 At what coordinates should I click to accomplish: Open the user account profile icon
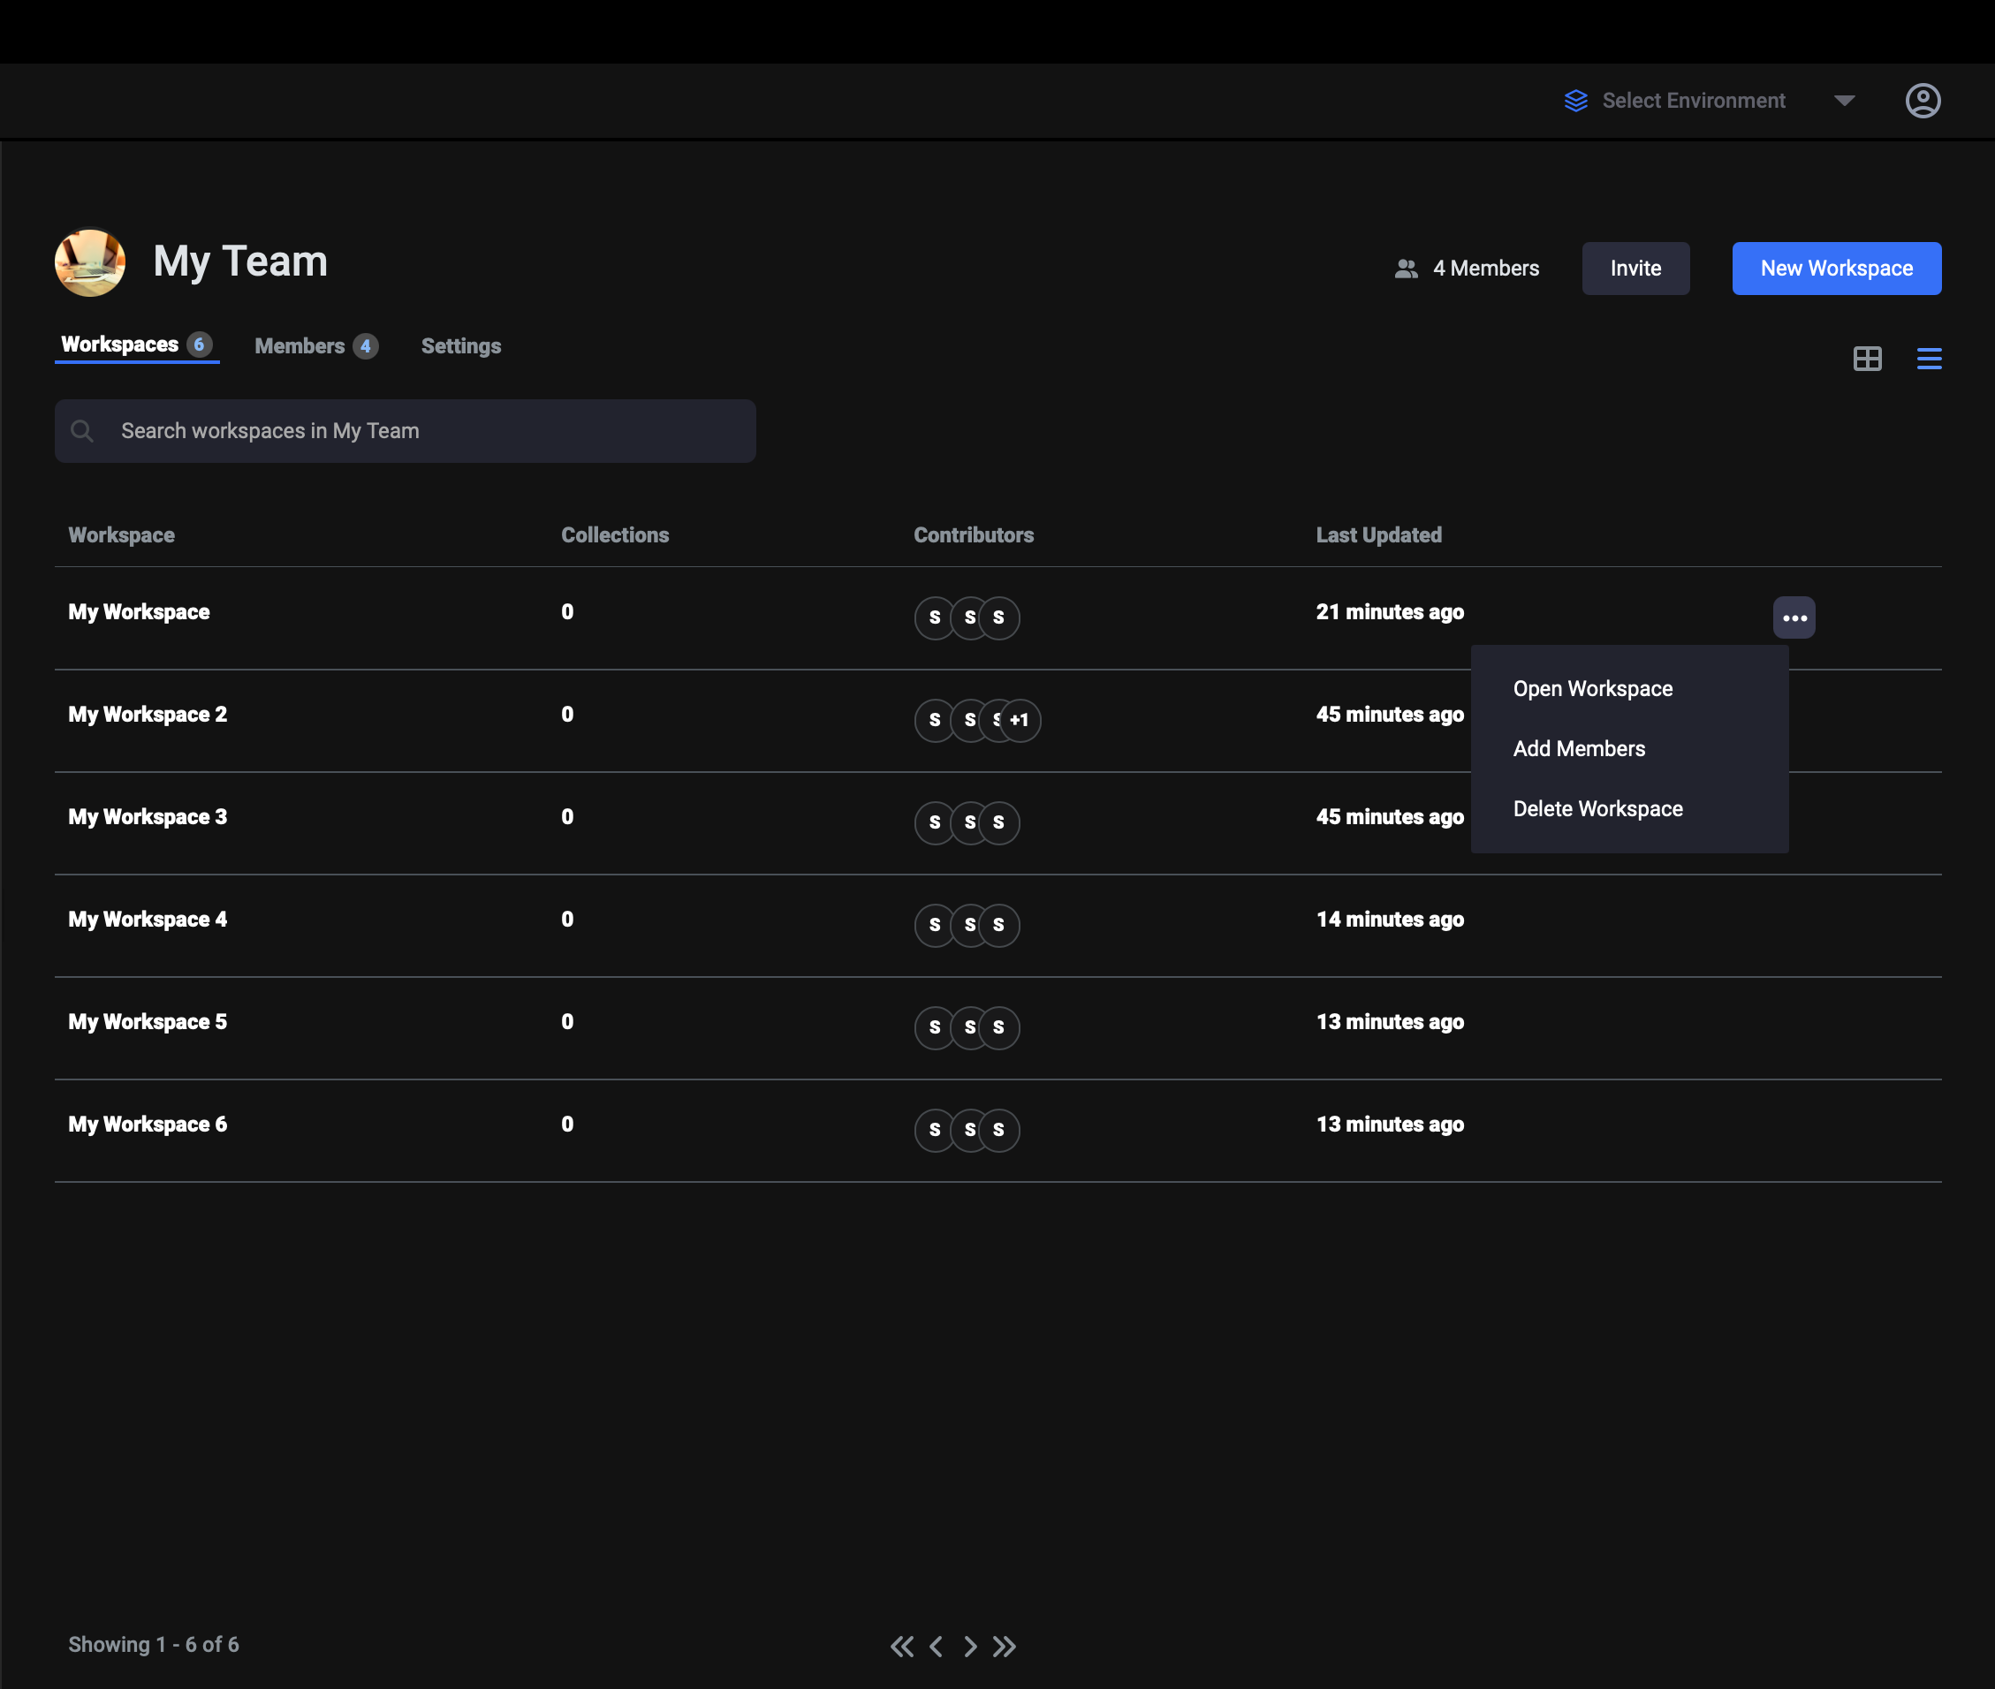click(1923, 101)
